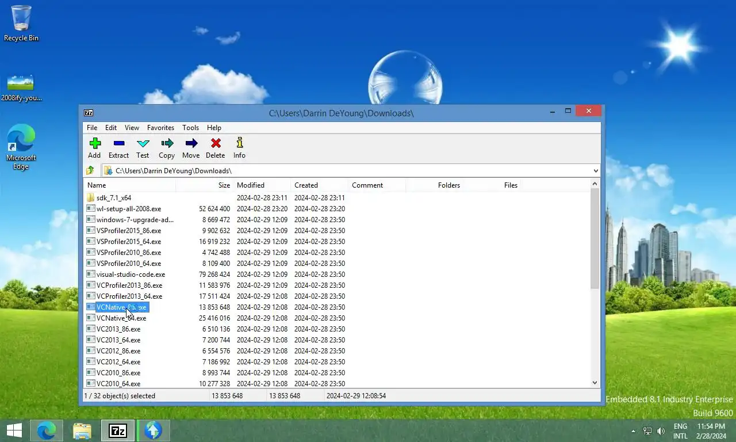
Task: Select VSProfiler2015_86.exe
Action: 129,230
